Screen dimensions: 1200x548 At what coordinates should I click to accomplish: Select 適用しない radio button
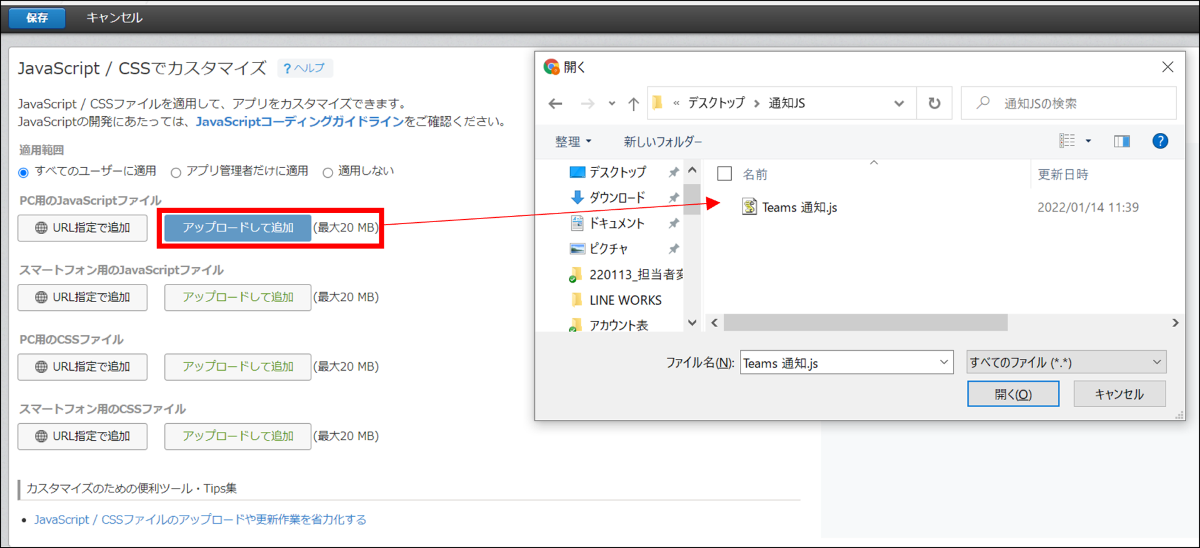coord(327,172)
